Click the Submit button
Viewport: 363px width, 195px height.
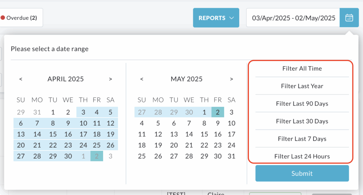(302, 173)
